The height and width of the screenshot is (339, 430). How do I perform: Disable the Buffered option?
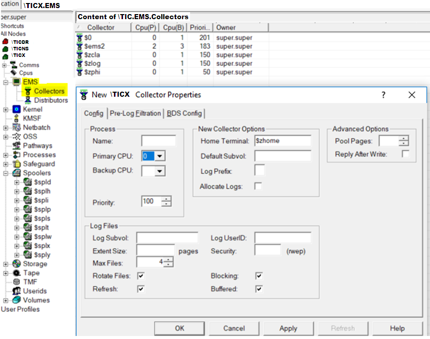tap(259, 289)
